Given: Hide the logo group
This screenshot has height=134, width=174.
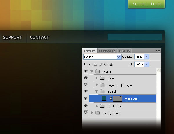Looking at the screenshot, I should tap(86, 78).
